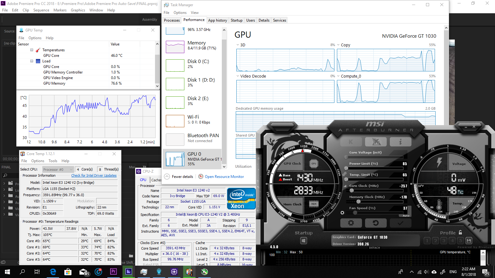Open the Afterburner information (i) button
Viewport: 495px width, 278px height.
(x=400, y=142)
